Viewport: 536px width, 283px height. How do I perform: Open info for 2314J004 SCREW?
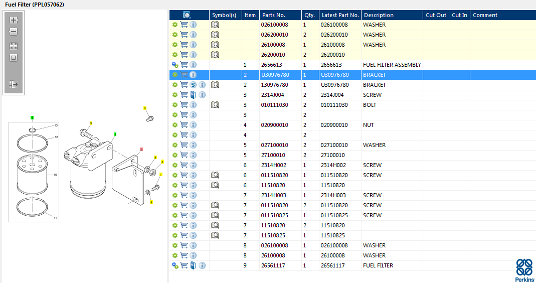(202, 95)
